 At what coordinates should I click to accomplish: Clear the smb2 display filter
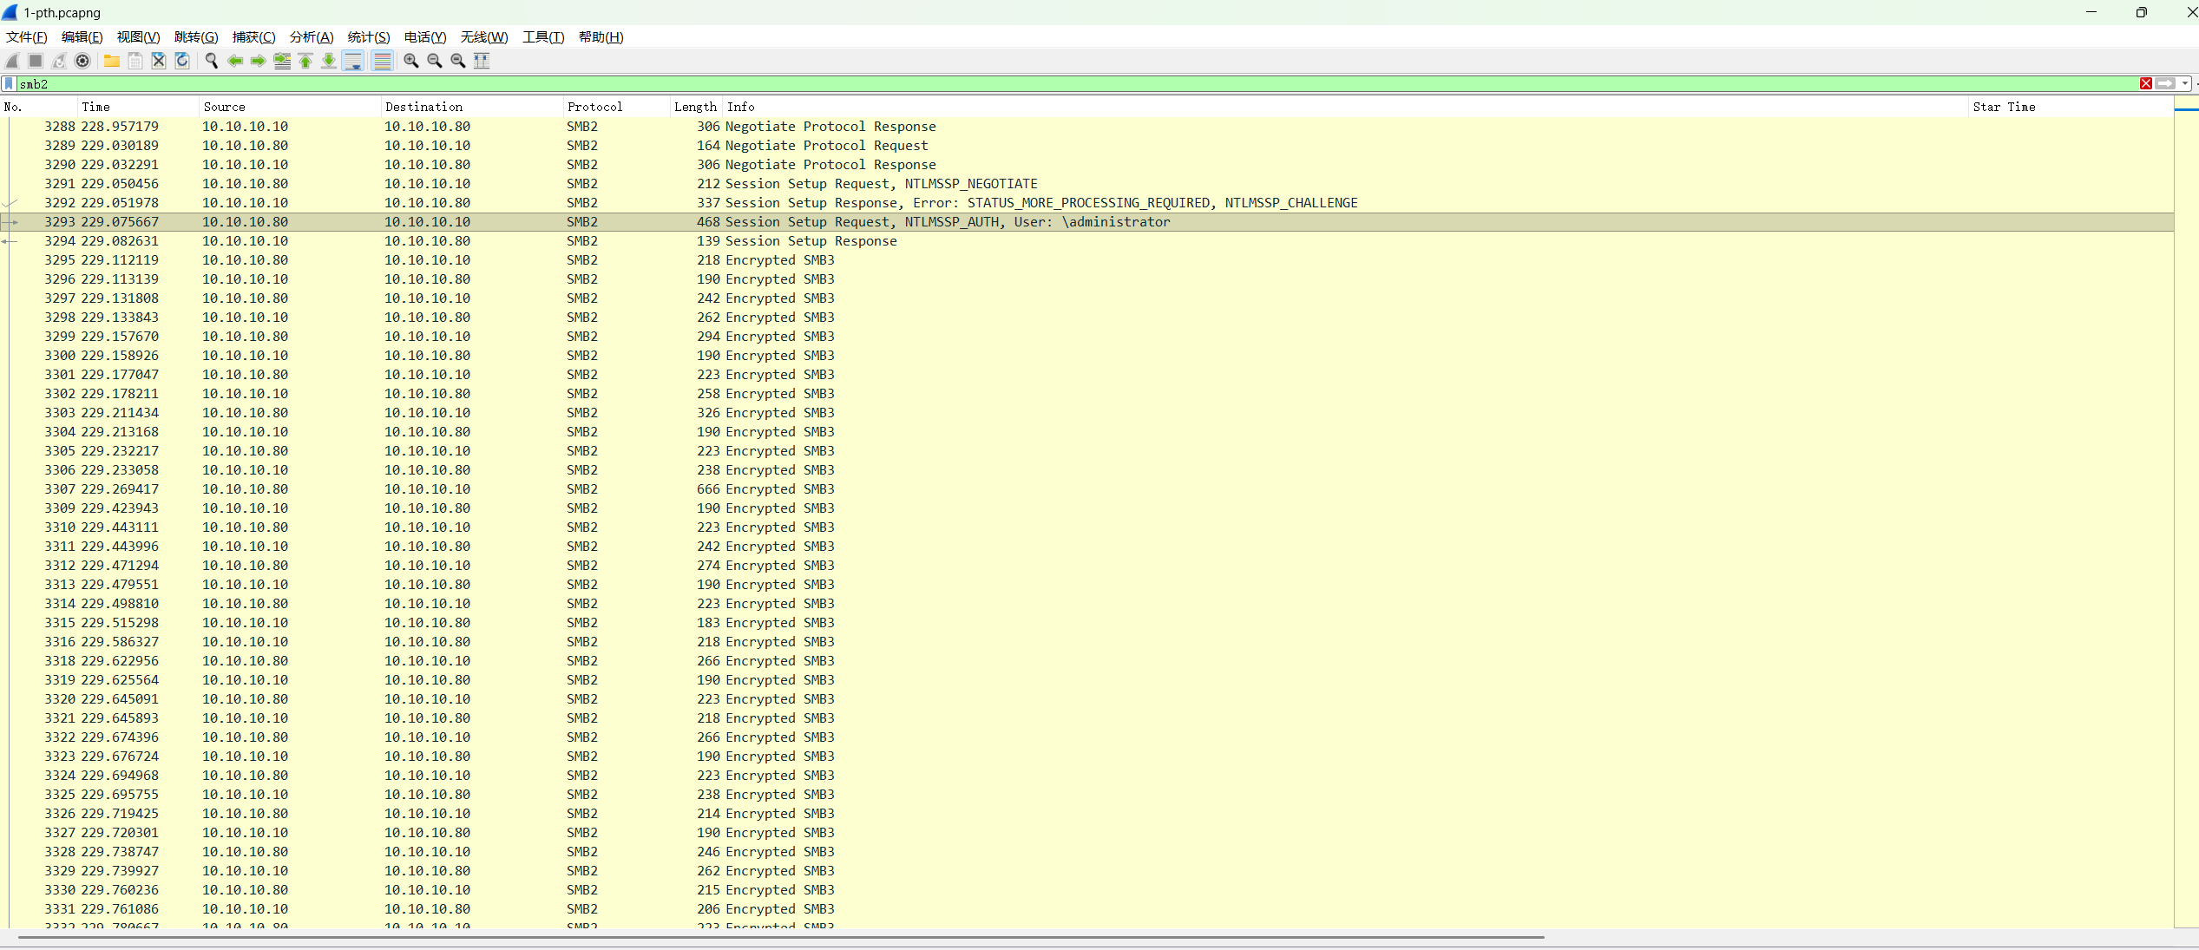[2146, 84]
